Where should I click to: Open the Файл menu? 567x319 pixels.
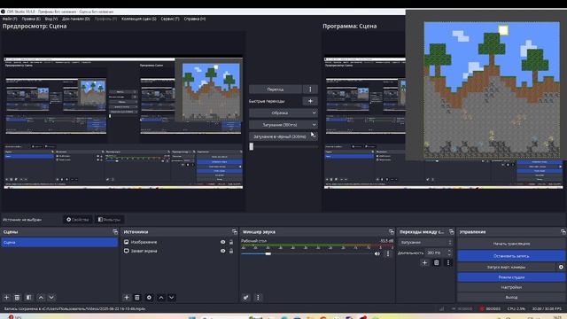point(10,19)
